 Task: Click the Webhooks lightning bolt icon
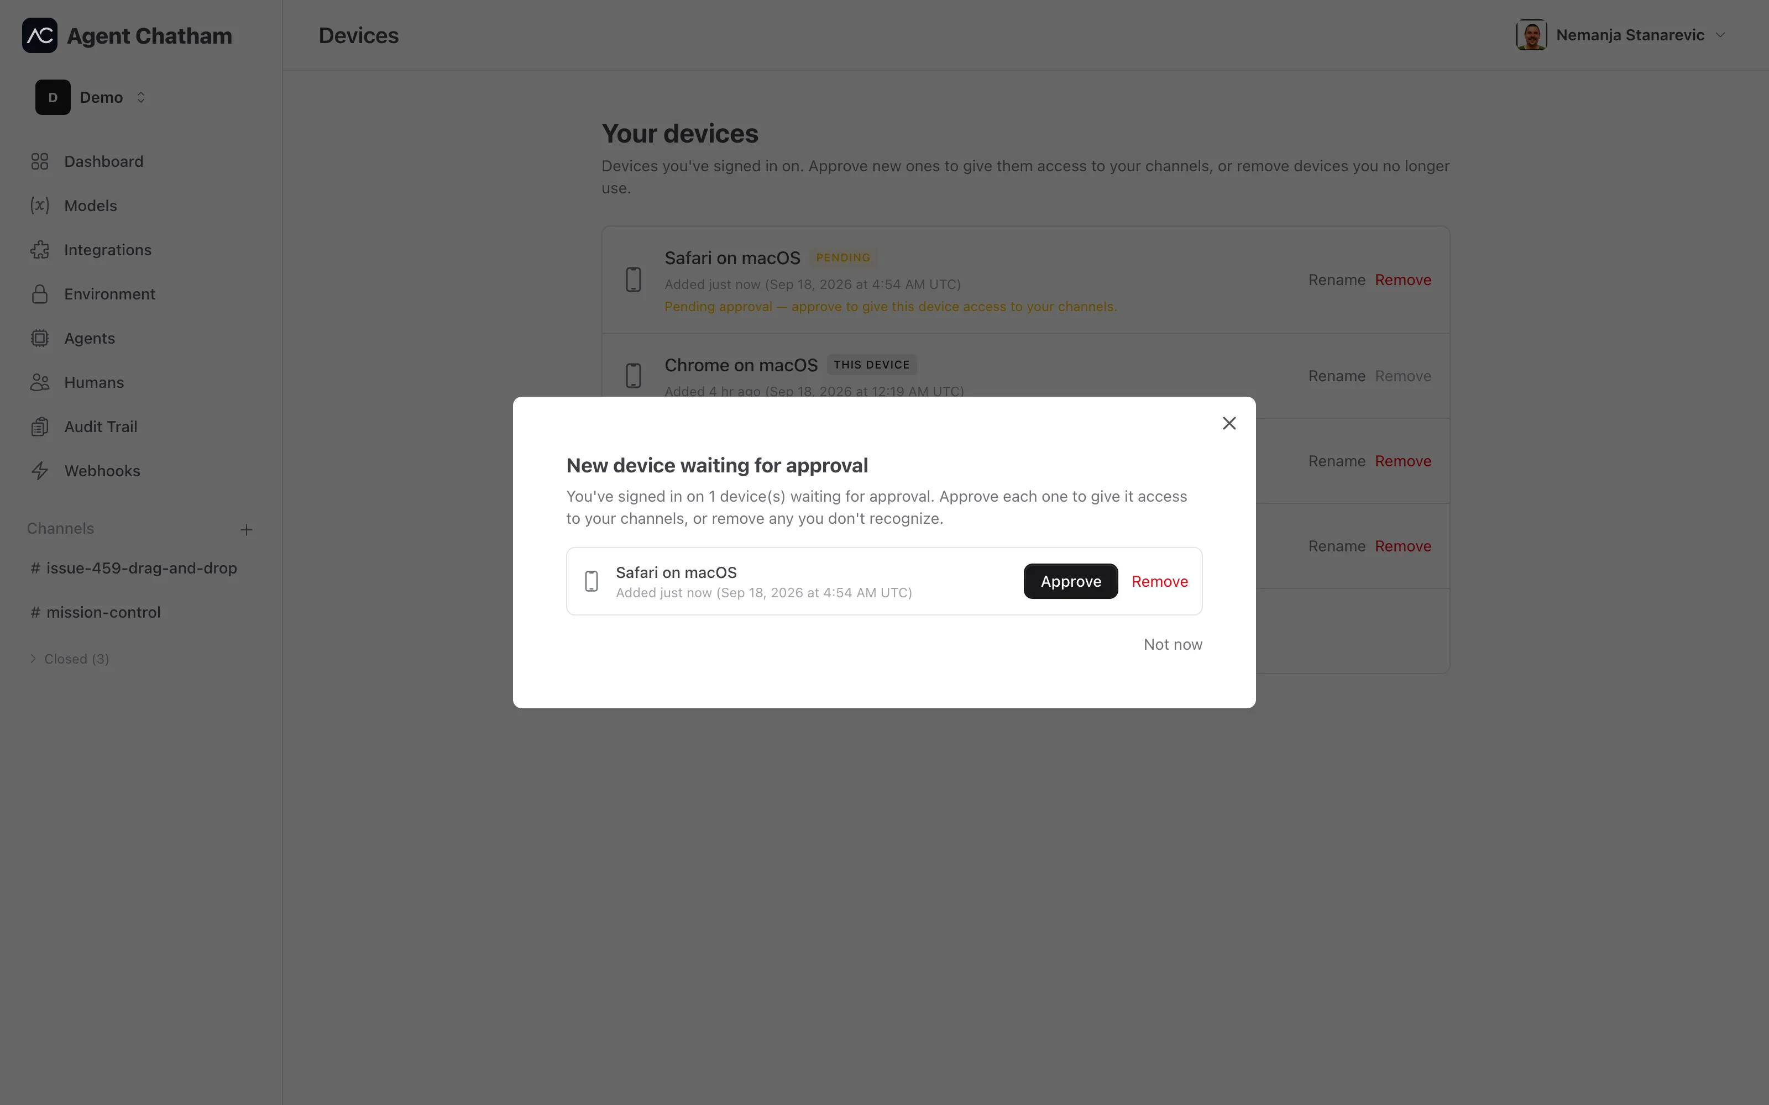click(39, 471)
